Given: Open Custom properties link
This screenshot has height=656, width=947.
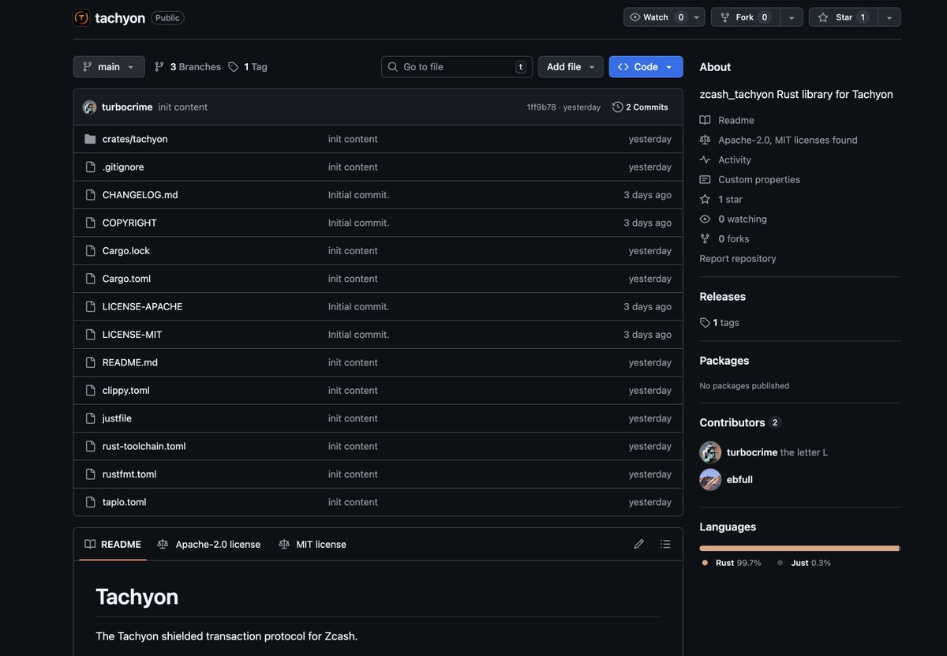Looking at the screenshot, I should (x=750, y=179).
